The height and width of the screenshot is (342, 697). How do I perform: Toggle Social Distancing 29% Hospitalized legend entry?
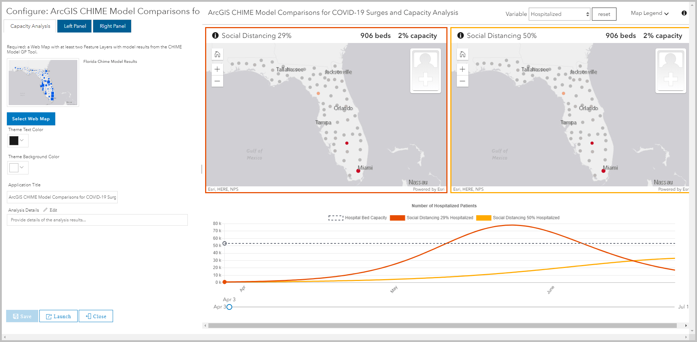pyautogui.click(x=432, y=218)
